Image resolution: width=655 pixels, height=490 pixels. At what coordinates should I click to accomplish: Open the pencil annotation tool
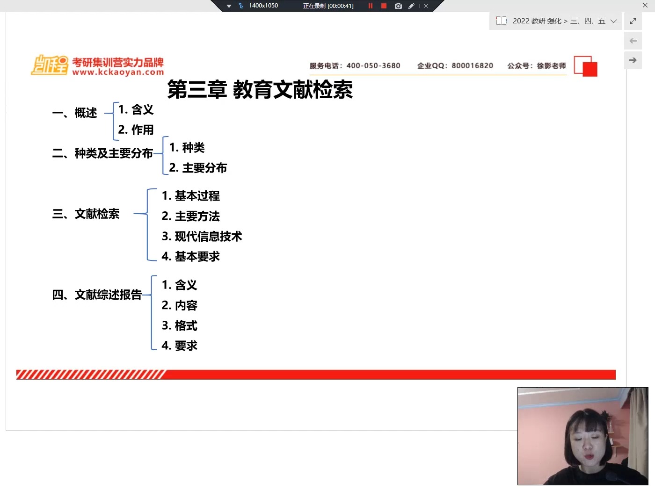(411, 6)
